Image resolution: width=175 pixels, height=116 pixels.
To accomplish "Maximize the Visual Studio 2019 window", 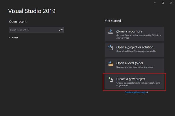I will point(163,3).
